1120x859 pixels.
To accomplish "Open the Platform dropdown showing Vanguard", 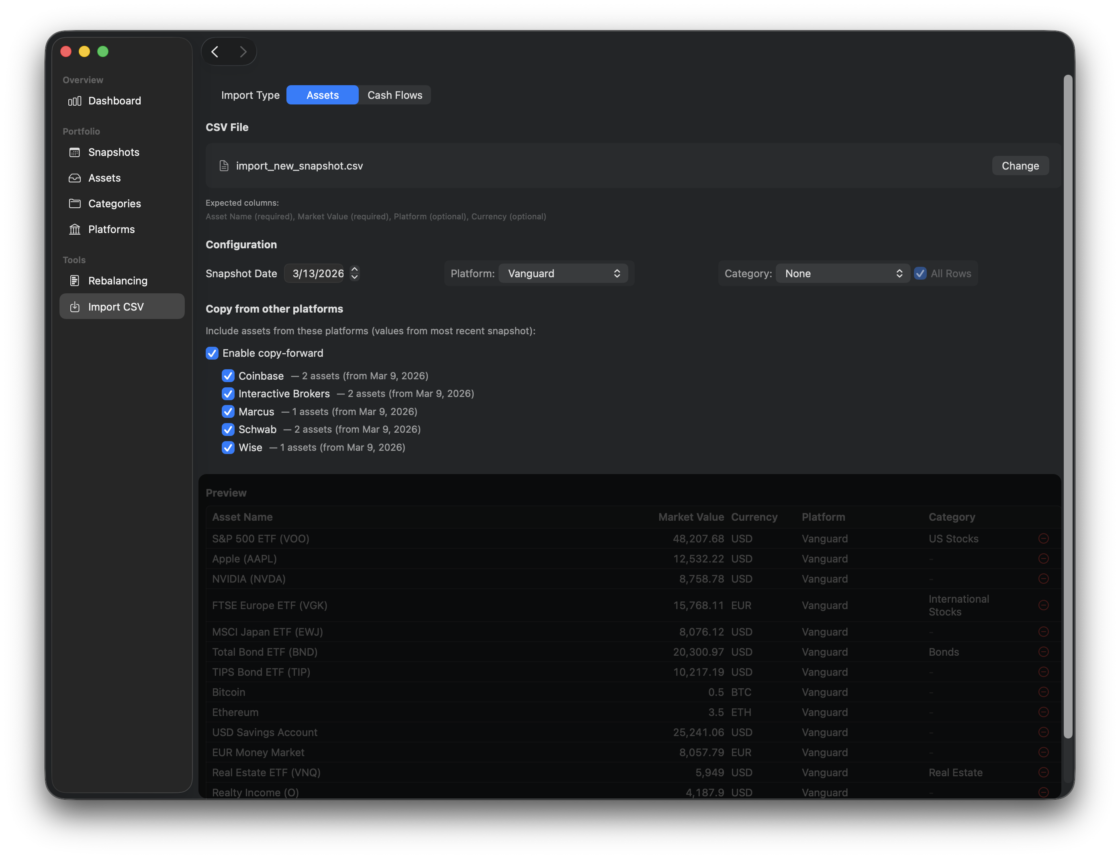I will (x=564, y=273).
